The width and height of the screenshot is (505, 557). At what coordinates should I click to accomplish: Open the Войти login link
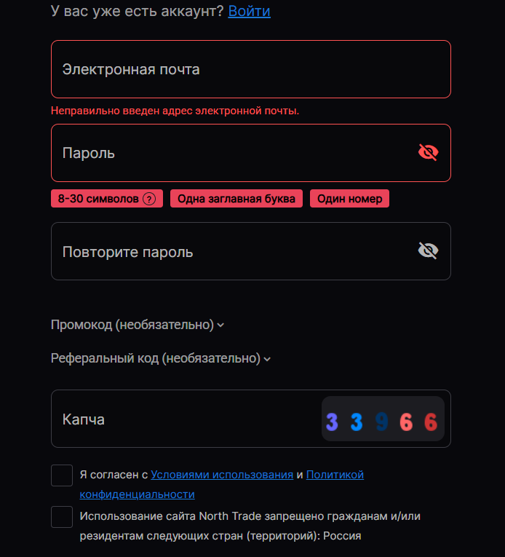pos(249,11)
